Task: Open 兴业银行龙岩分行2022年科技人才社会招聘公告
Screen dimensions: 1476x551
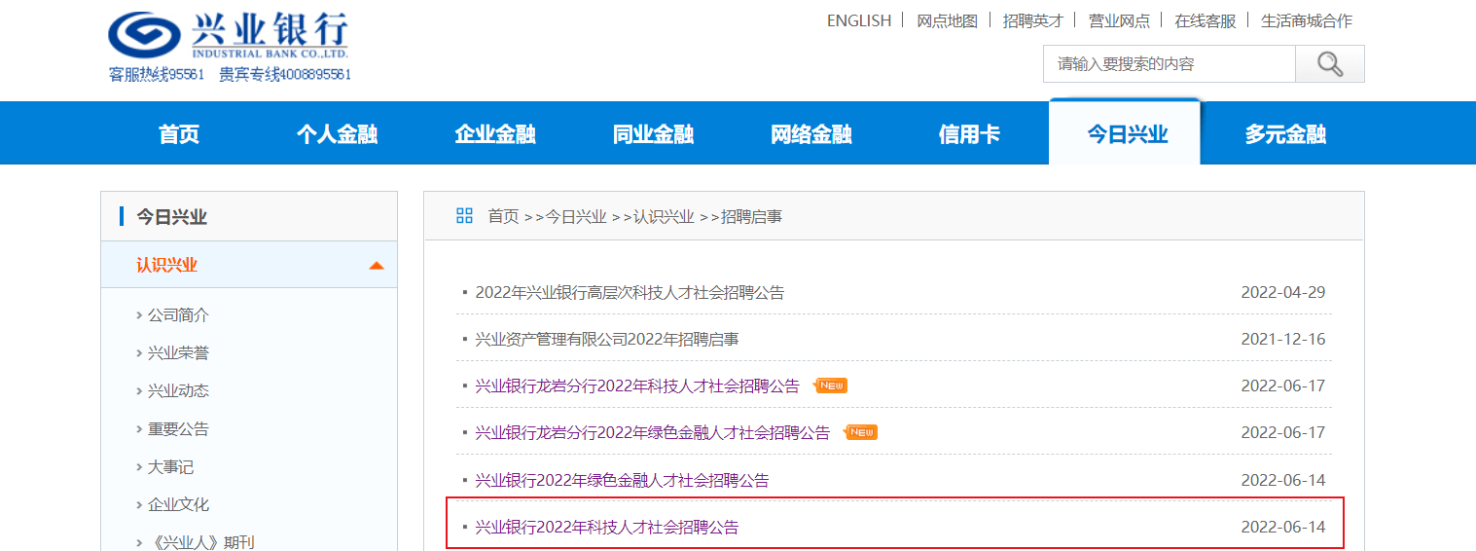Action: pyautogui.click(x=637, y=386)
